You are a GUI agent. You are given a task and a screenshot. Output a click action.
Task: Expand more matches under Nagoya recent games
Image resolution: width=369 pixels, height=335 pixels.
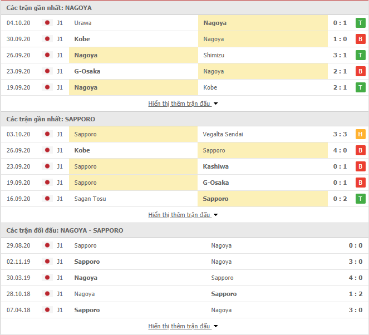(x=183, y=104)
